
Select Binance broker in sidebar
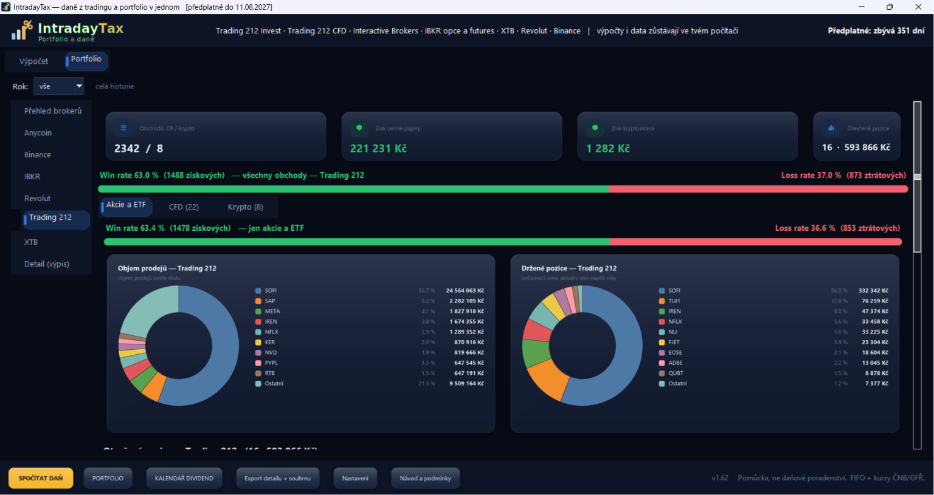click(38, 155)
